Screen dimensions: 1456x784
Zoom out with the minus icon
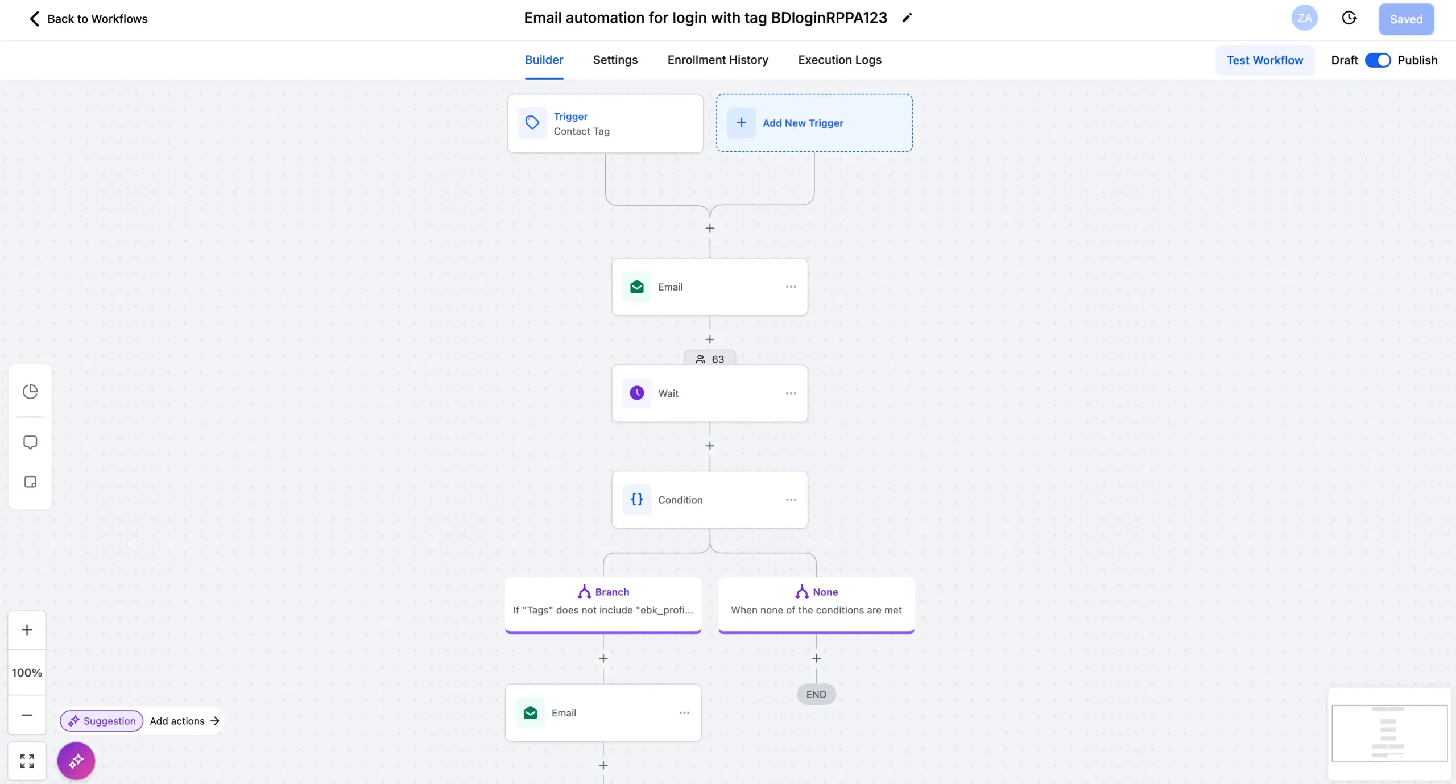[27, 715]
